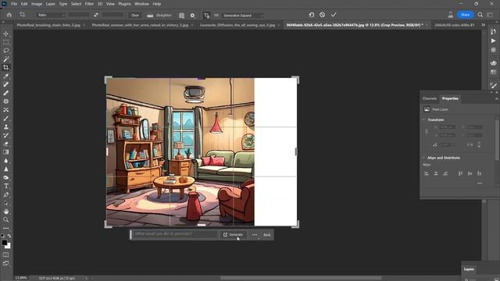Swap crop width and height values
500x281 pixels.
click(96, 15)
